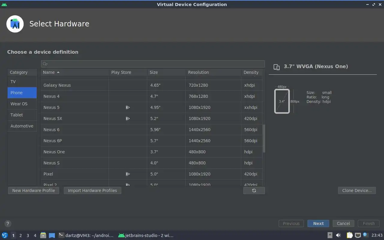Switch to workspace 2
This screenshot has height=240, width=384.
(20, 235)
